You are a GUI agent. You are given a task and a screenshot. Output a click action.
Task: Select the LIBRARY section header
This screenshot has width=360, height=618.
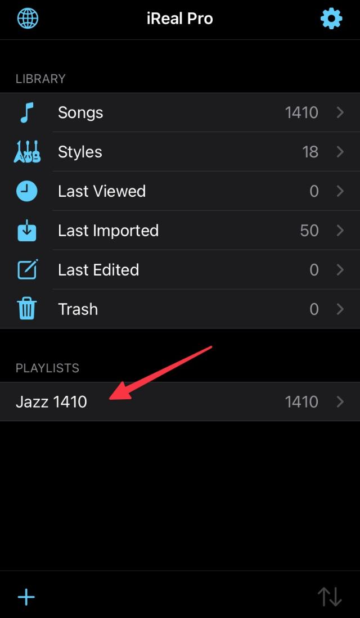pyautogui.click(x=40, y=79)
